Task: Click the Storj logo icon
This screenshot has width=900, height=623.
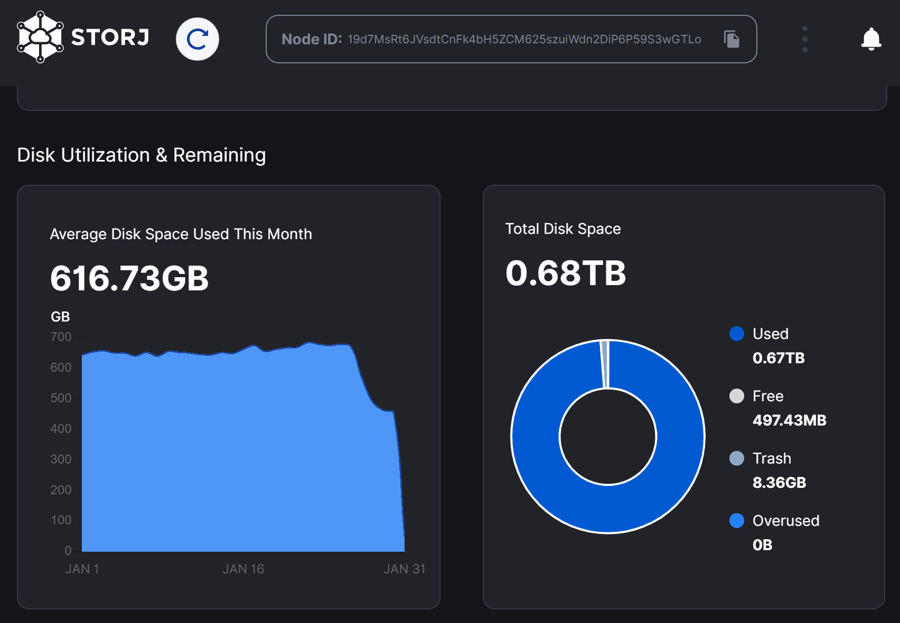Action: coord(40,37)
